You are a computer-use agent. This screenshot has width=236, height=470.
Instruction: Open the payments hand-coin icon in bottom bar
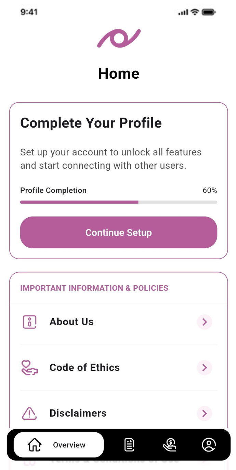coord(169,445)
